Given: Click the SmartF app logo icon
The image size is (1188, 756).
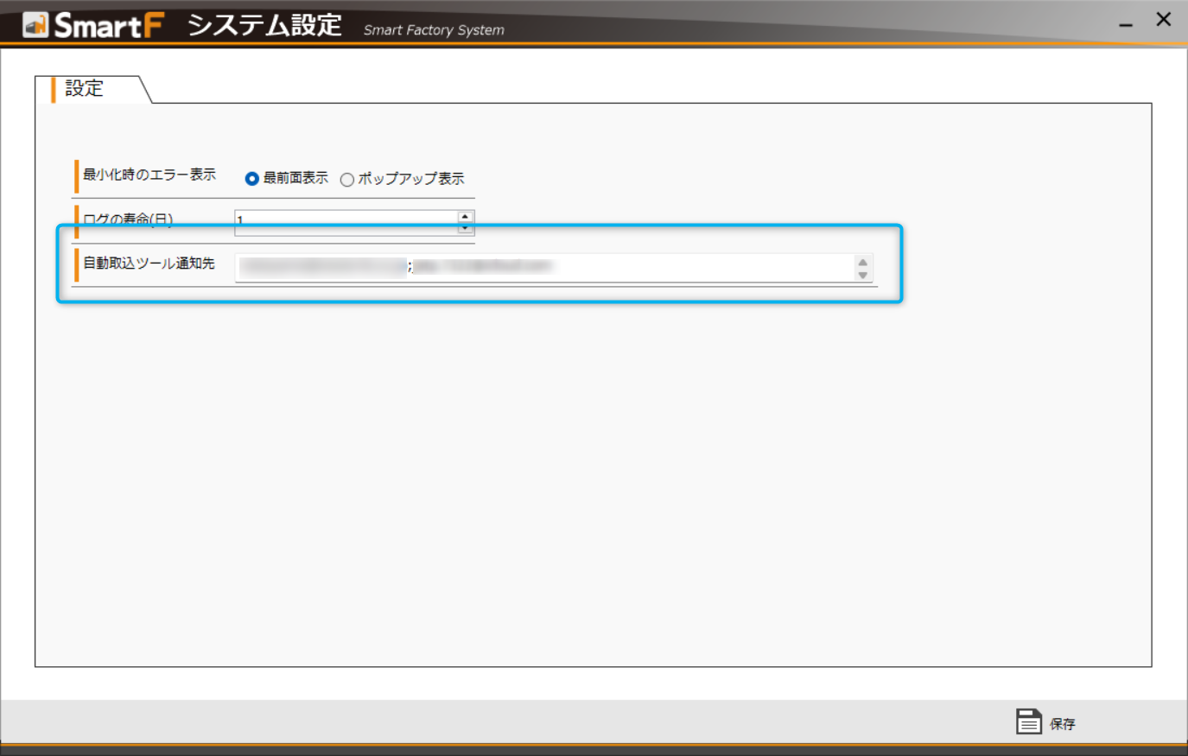Looking at the screenshot, I should point(35,24).
